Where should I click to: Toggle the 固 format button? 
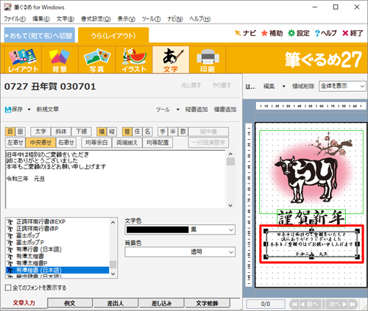(x=20, y=132)
